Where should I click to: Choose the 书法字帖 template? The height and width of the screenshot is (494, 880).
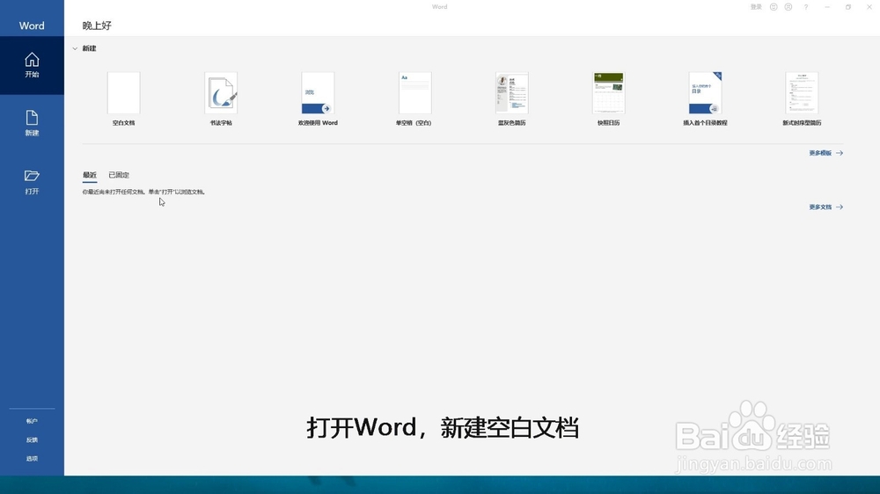tap(221, 98)
